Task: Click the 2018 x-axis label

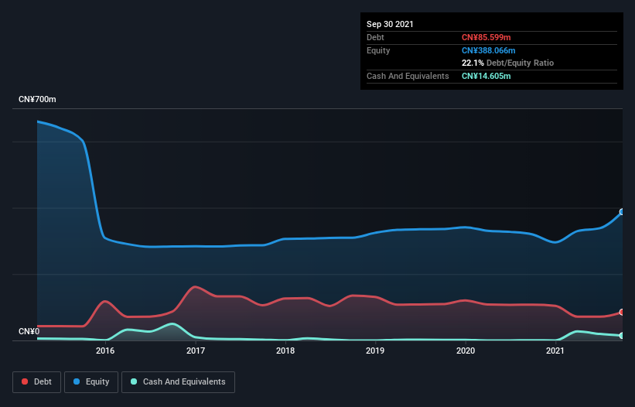Action: (x=285, y=351)
